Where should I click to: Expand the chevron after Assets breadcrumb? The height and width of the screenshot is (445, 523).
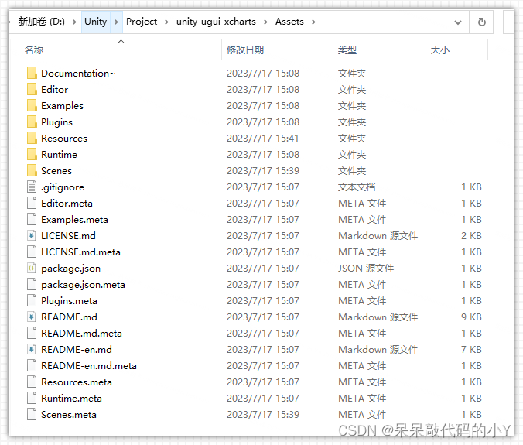(313, 22)
